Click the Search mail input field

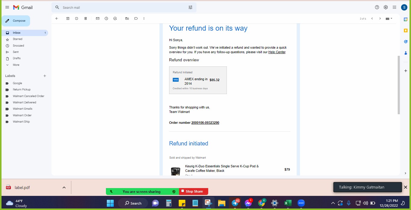(x=123, y=8)
